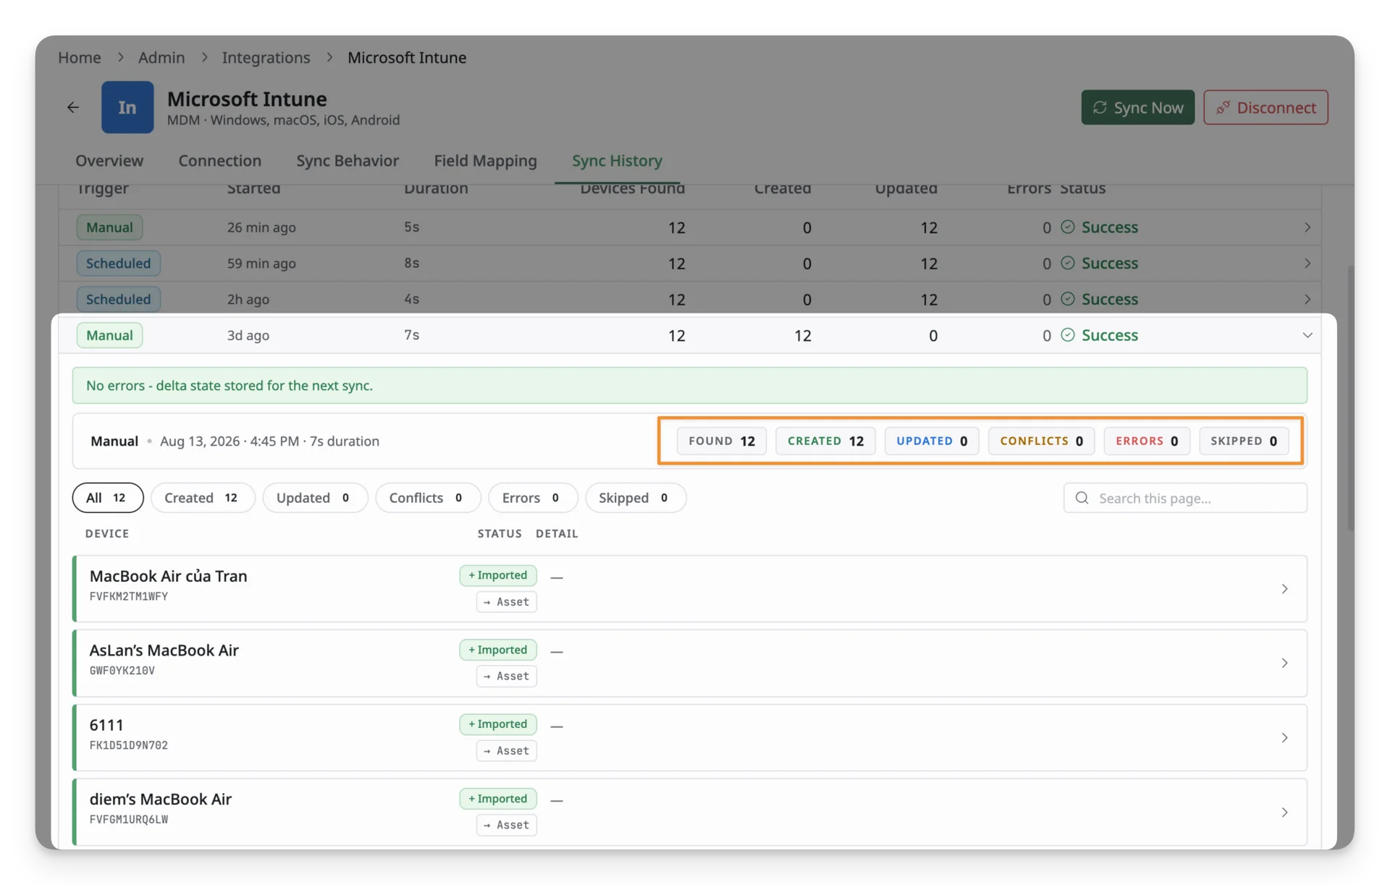
Task: Open Admin breadcrumb link
Action: (x=161, y=57)
